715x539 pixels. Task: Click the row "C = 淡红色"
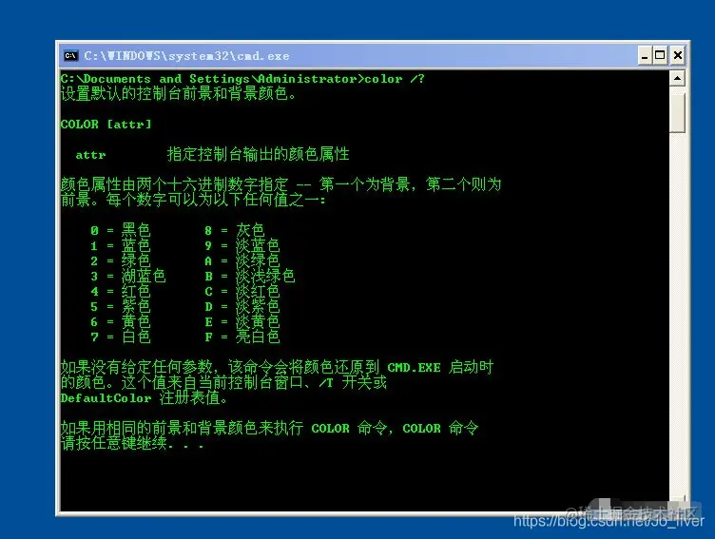(242, 291)
